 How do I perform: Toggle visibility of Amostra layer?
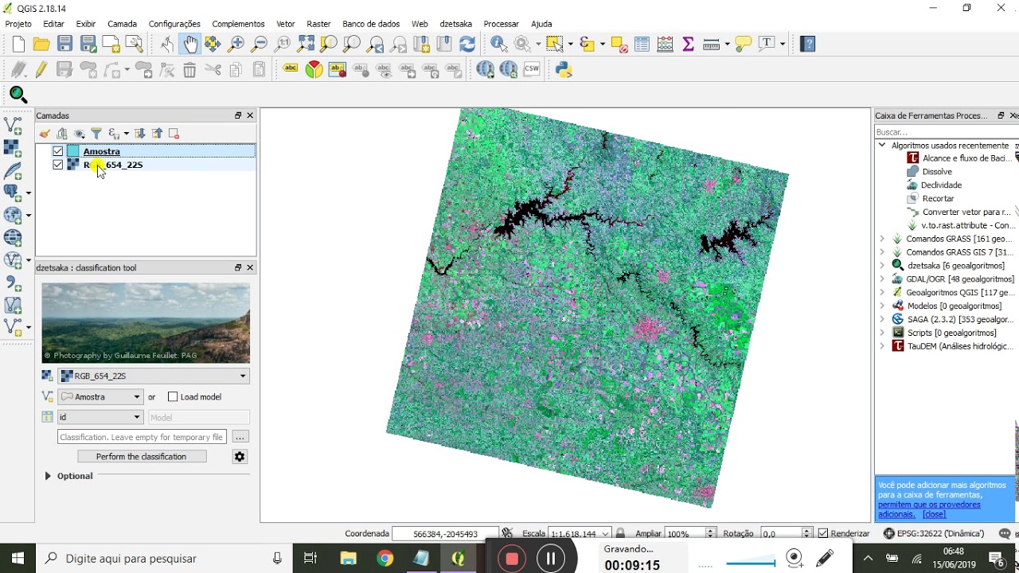click(x=58, y=151)
